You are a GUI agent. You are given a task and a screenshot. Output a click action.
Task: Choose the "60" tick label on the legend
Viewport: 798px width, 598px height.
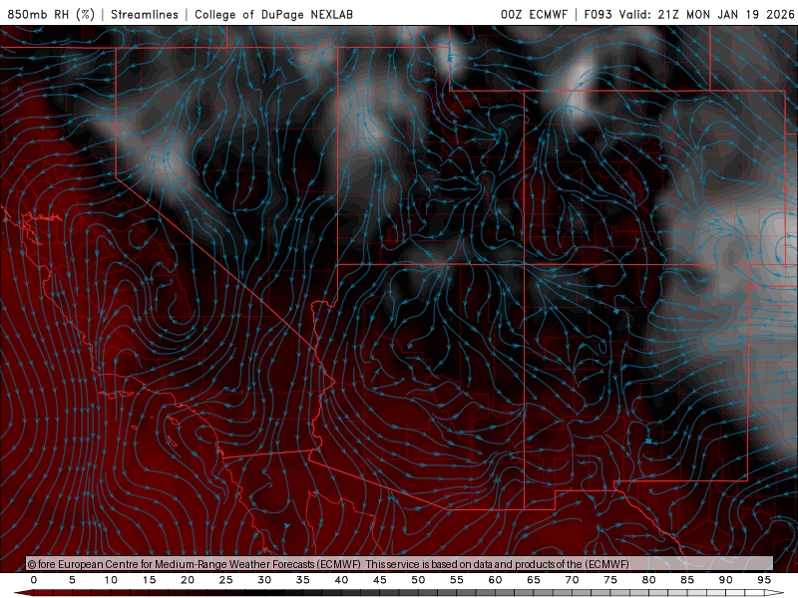point(495,580)
